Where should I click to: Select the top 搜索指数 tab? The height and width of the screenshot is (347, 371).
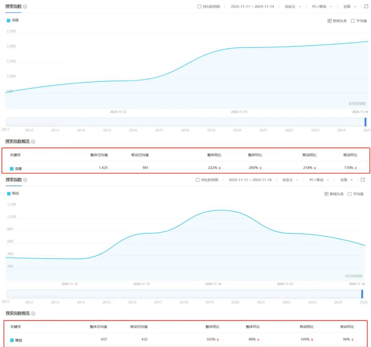(x=13, y=7)
